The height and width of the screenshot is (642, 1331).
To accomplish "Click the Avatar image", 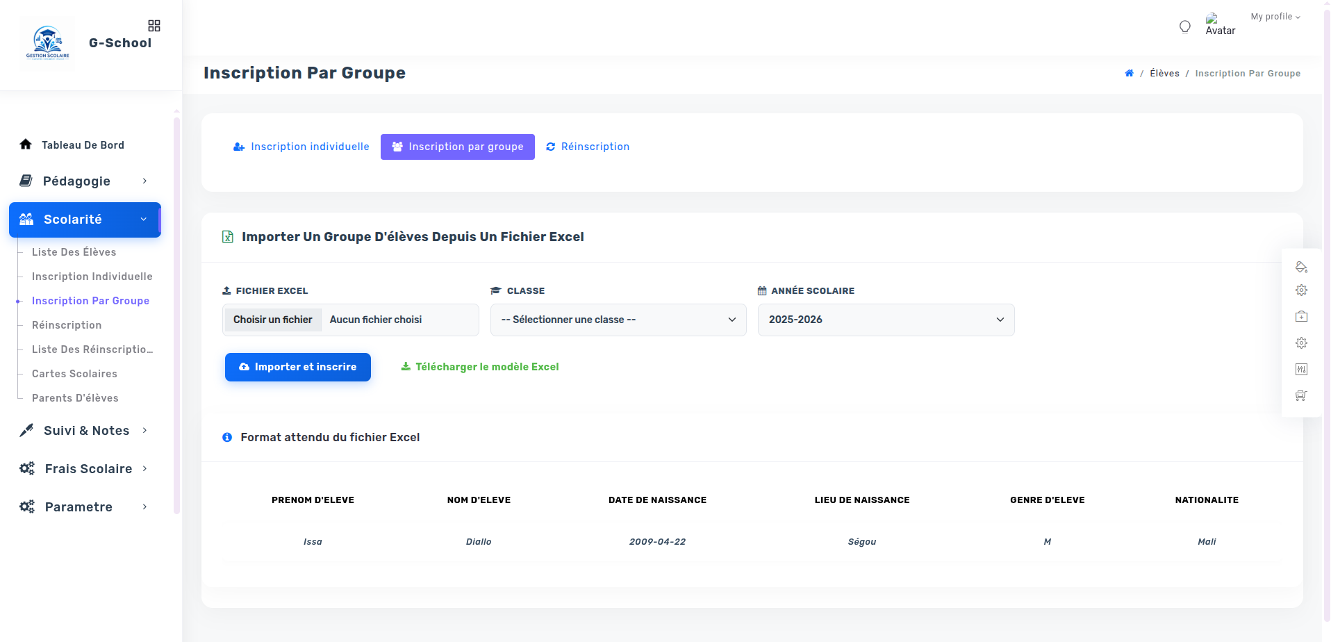I will (x=1220, y=24).
